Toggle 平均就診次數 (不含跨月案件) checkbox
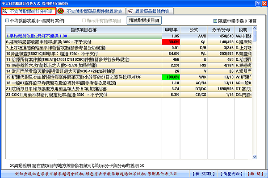 point(7,21)
